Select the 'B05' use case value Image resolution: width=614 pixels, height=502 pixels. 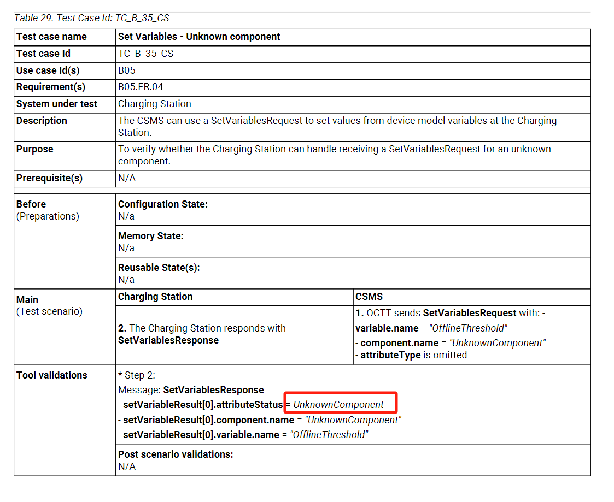point(127,70)
